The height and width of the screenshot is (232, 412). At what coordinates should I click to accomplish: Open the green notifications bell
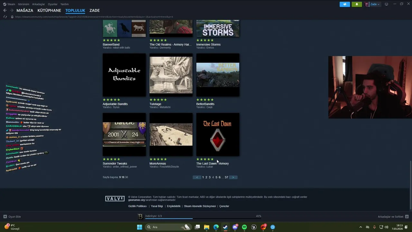coord(357,4)
